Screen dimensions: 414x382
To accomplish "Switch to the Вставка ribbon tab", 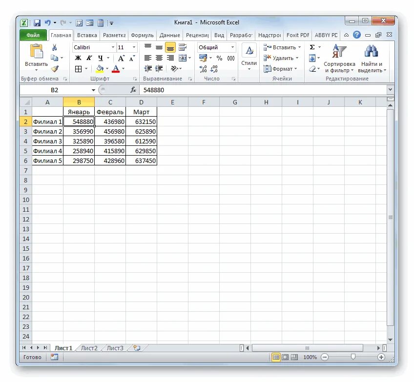I will pos(87,35).
